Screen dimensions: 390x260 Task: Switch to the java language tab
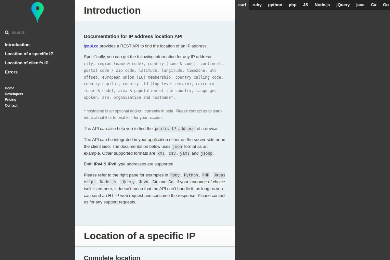coord(360,5)
